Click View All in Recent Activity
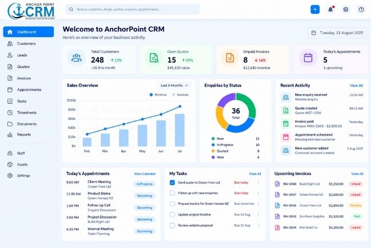Screen dimensions: 371x248 356,86
